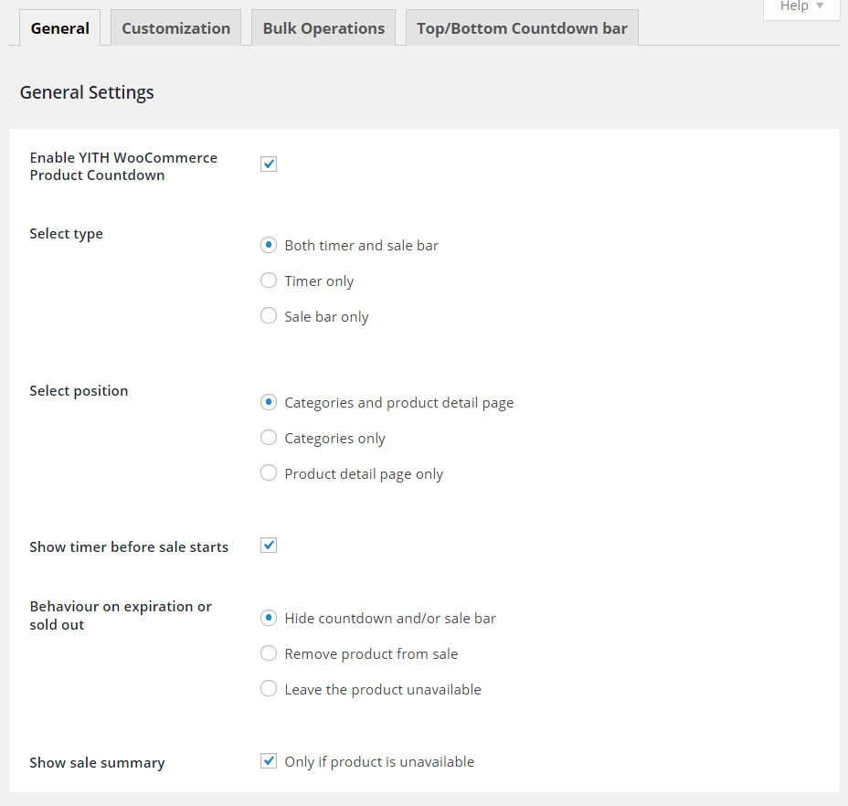This screenshot has width=848, height=806.
Task: Go to Bulk Operations tab
Action: [x=323, y=28]
